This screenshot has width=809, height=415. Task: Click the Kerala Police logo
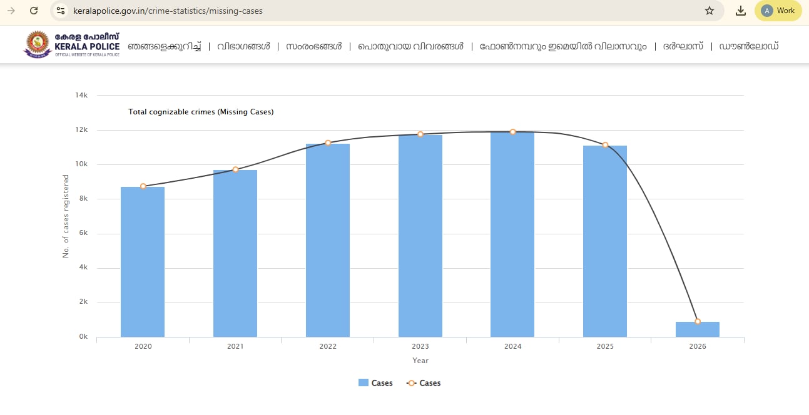coord(71,44)
